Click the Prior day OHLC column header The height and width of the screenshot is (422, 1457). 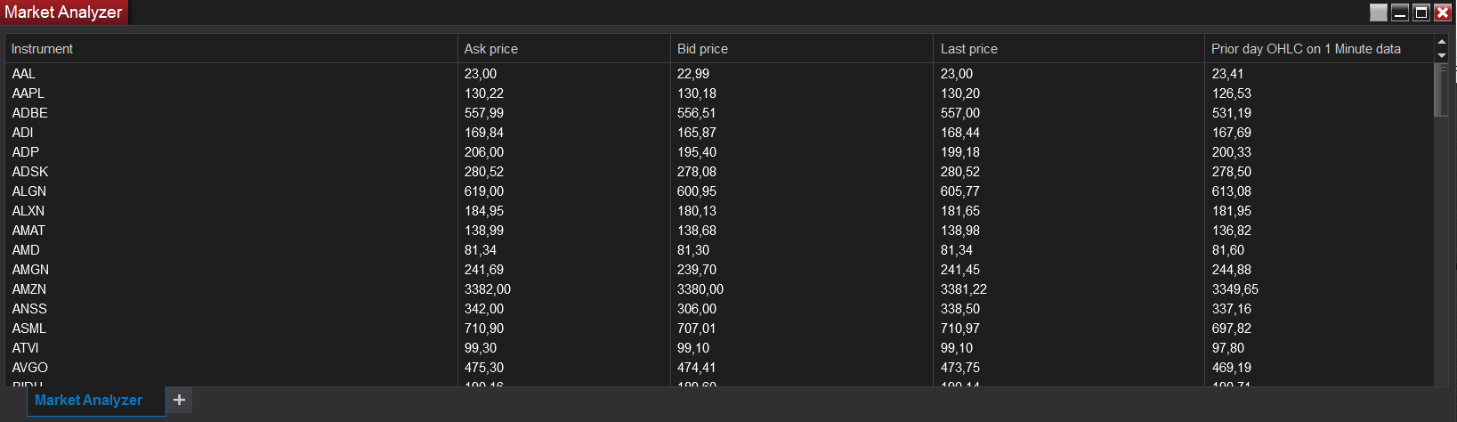click(x=1306, y=49)
